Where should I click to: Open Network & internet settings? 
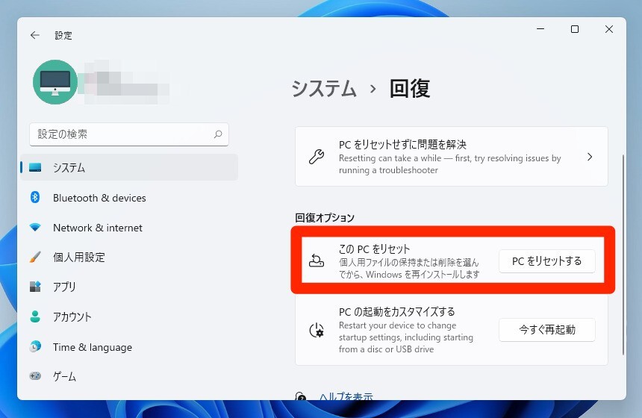(x=129, y=228)
